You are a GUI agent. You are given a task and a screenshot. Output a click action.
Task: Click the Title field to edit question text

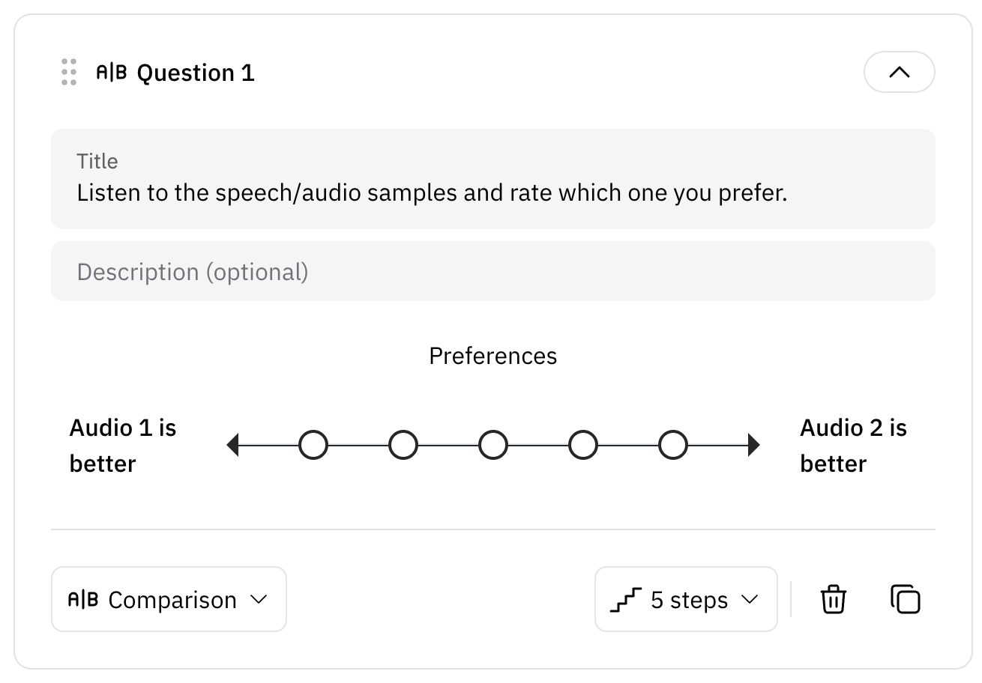pos(493,179)
